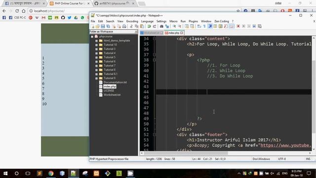Select index.php in the workspace tree
Viewport: 316px width, 178px height.
pyautogui.click(x=110, y=87)
